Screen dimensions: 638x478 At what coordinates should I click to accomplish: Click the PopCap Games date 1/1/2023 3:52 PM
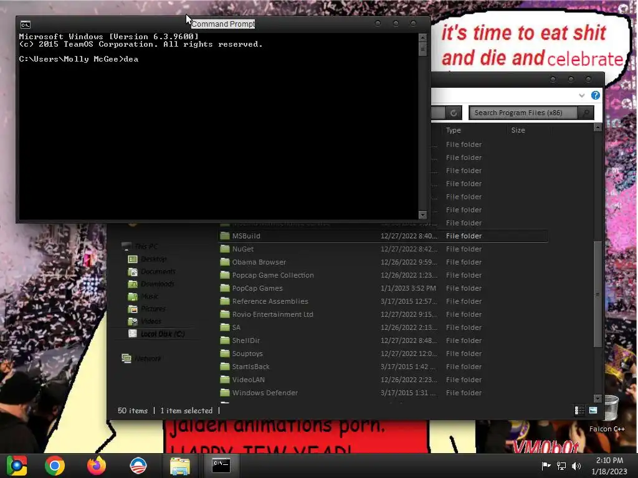click(408, 288)
